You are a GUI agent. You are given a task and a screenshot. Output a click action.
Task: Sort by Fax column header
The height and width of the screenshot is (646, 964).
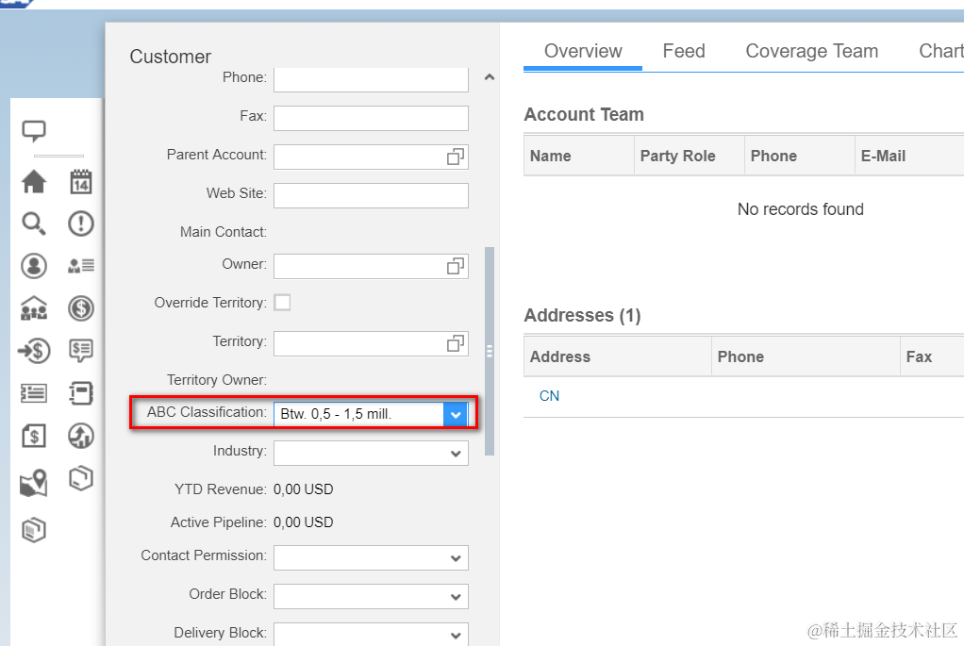coord(932,356)
